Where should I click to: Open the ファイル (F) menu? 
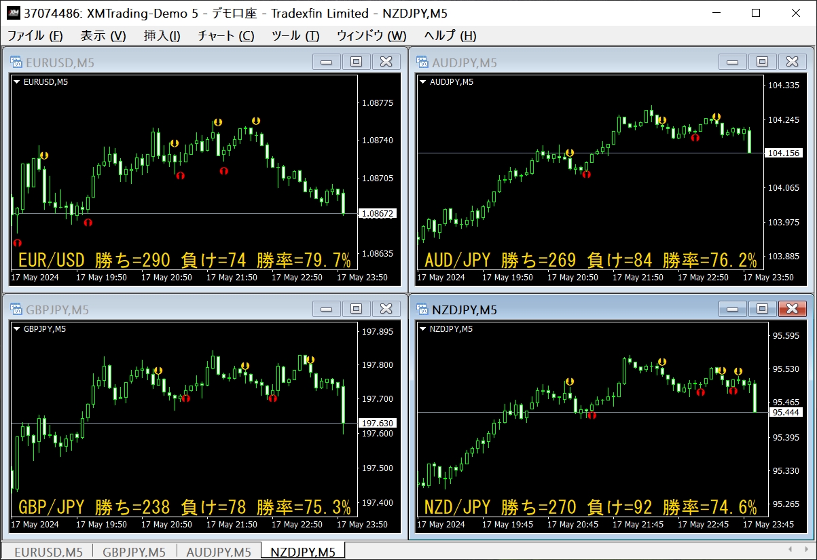click(x=35, y=36)
